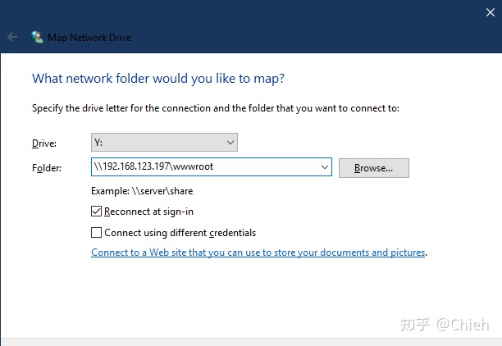This screenshot has height=346, width=502.
Task: Expand the Folder path history dropdown arrow
Action: 325,167
